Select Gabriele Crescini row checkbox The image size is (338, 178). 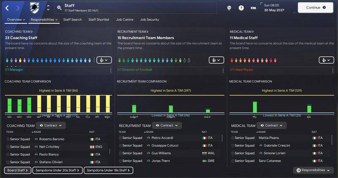pyautogui.click(x=233, y=145)
